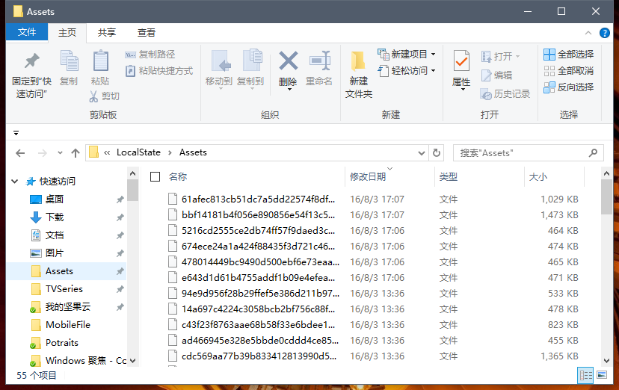Click the Copy Path (复制路径) button

pyautogui.click(x=150, y=55)
